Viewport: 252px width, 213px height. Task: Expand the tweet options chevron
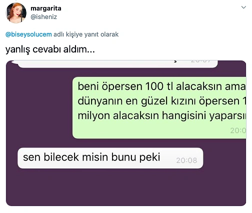(243, 7)
